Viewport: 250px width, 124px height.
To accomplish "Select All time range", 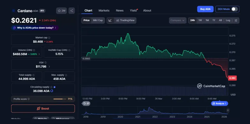I will (x=220, y=20).
